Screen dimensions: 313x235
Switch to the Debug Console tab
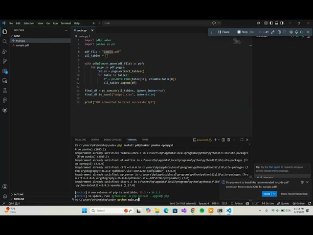point(112,140)
